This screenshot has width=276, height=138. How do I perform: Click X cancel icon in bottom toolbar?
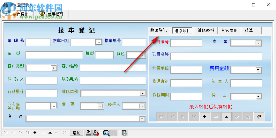[64, 133]
